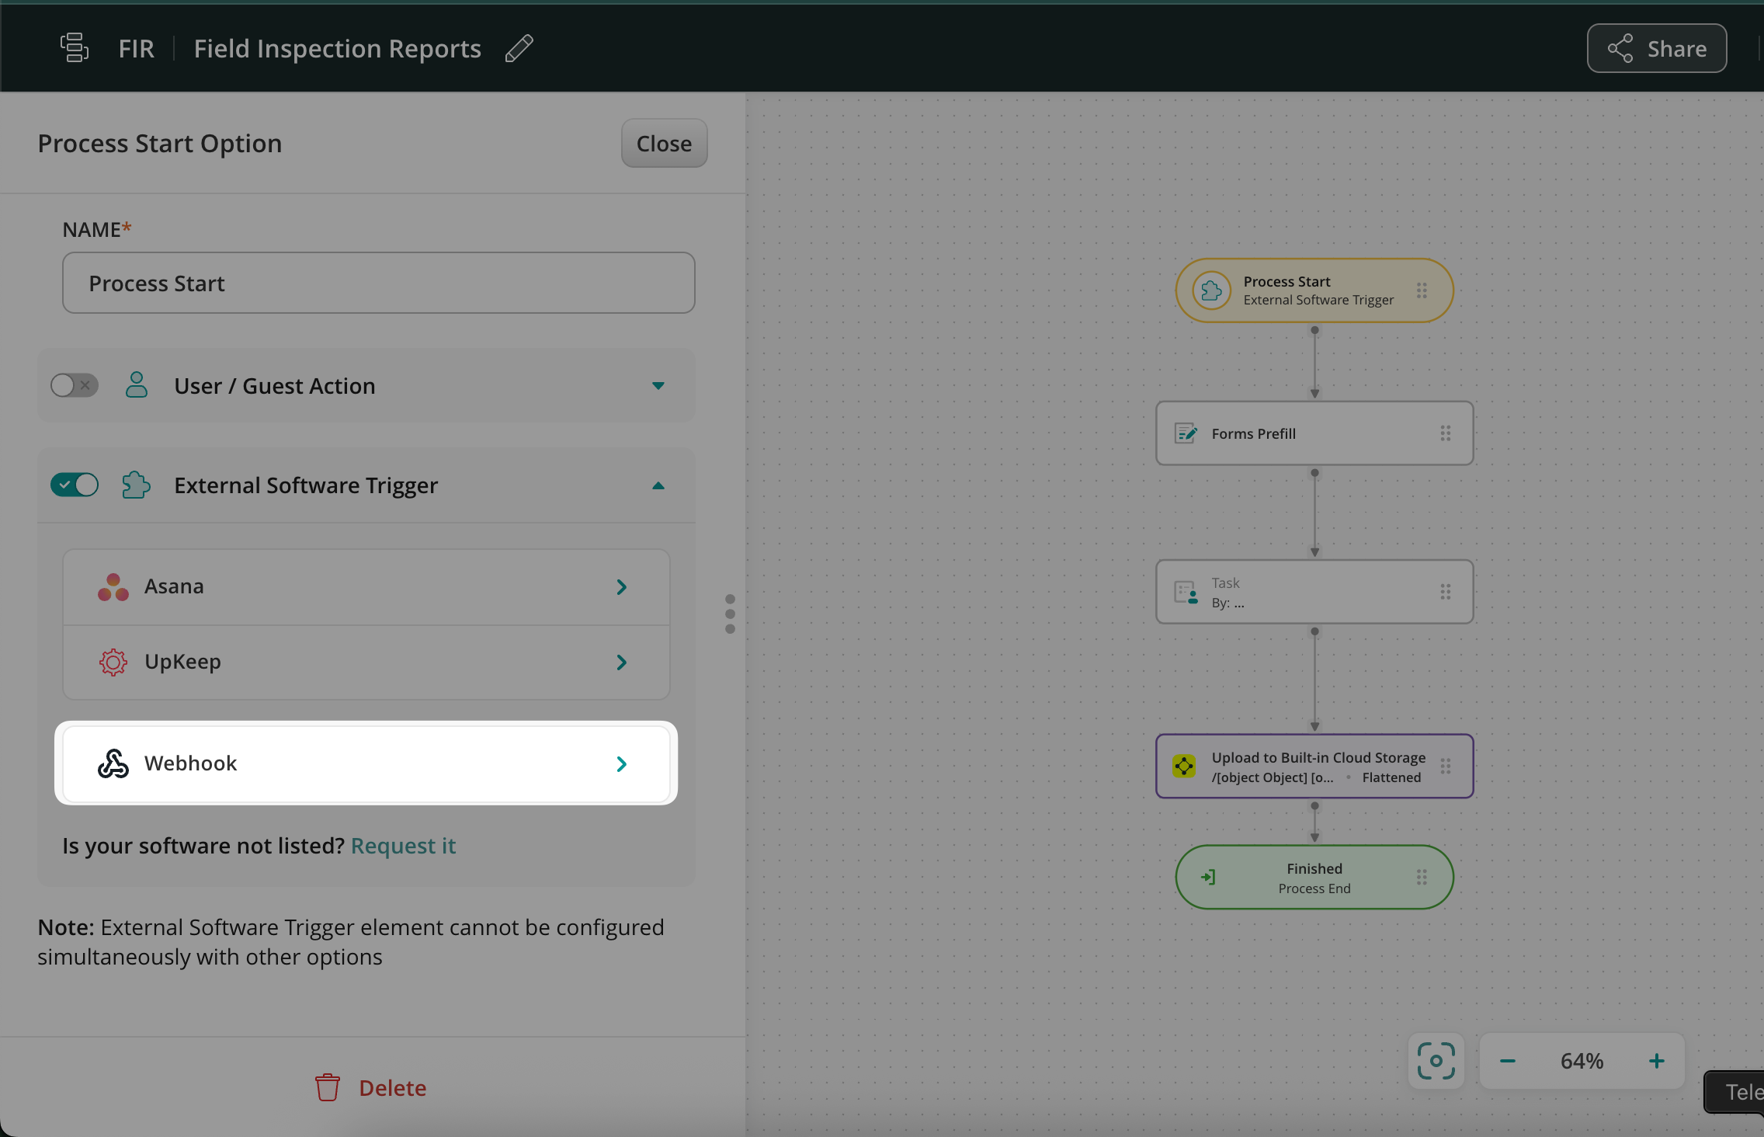1764x1137 pixels.
Task: Collapse the External Software Trigger section
Action: point(658,485)
